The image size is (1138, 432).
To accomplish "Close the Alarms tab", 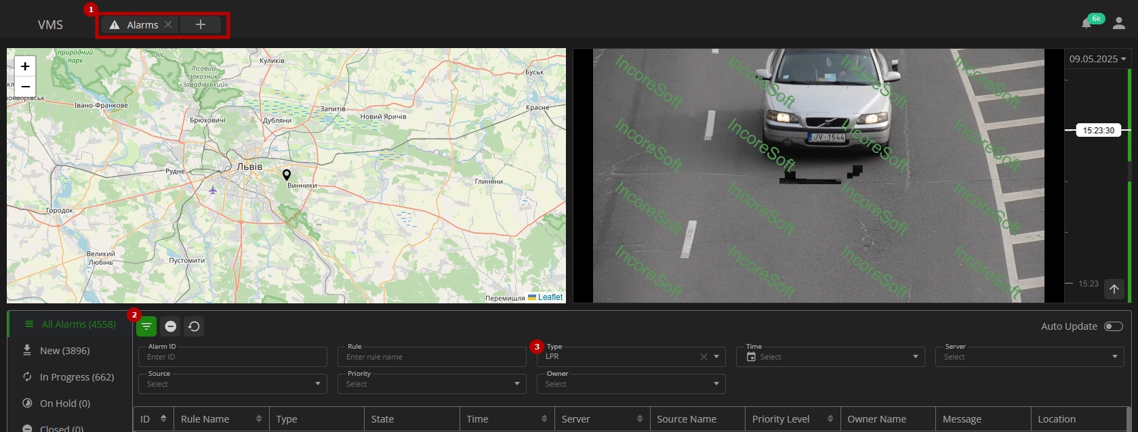I will tap(168, 24).
